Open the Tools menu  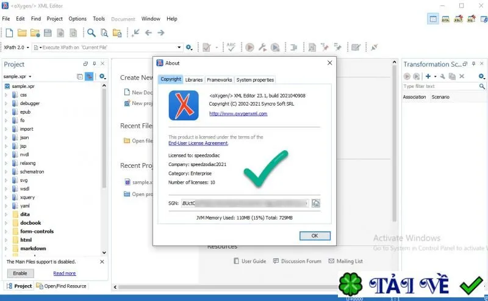pyautogui.click(x=99, y=19)
